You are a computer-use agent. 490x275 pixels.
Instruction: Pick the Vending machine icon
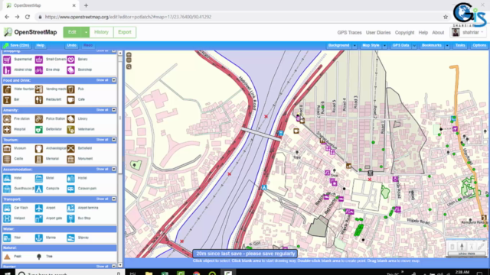39,89
